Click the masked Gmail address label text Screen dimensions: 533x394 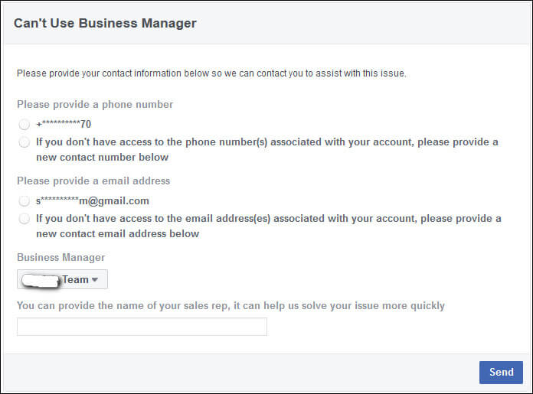coord(92,201)
